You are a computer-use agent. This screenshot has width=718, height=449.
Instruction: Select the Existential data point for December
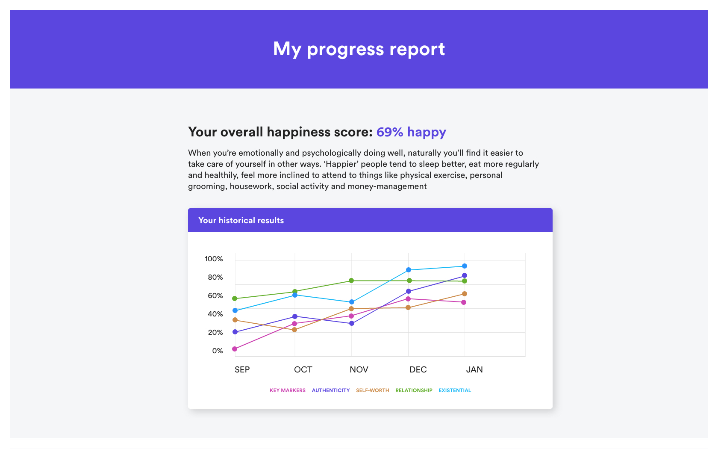[409, 270]
